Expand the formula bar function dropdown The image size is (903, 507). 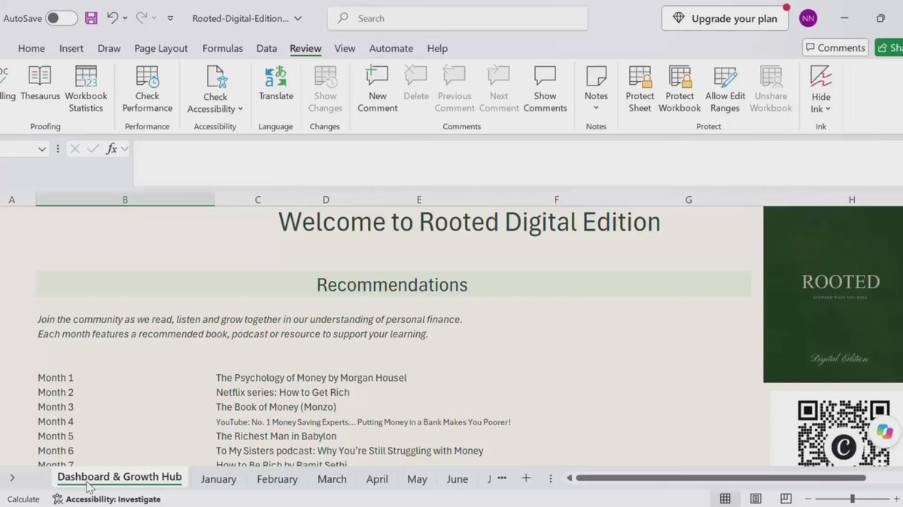125,149
